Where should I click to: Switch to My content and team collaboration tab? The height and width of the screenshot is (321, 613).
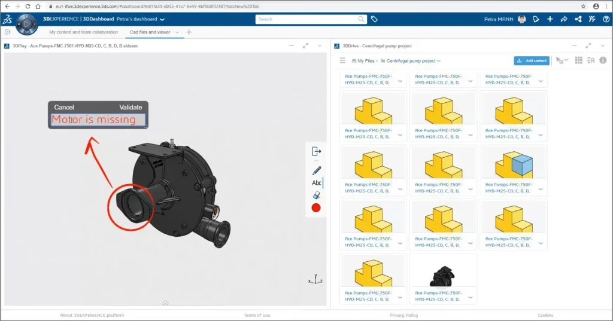(x=83, y=32)
